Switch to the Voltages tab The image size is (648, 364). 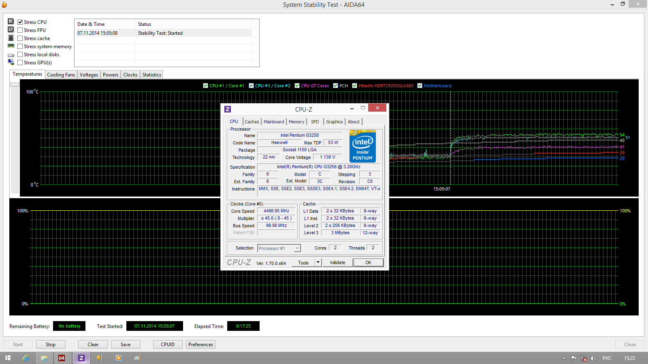tap(89, 75)
